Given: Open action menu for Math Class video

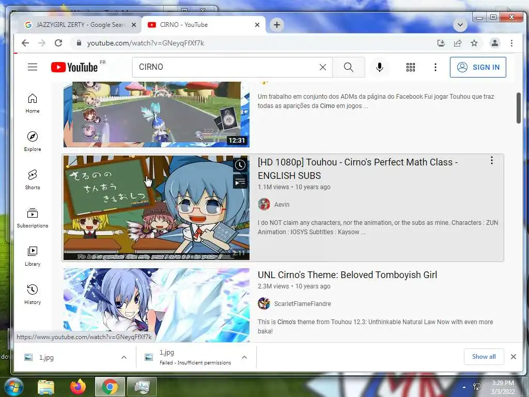Looking at the screenshot, I should [x=492, y=160].
